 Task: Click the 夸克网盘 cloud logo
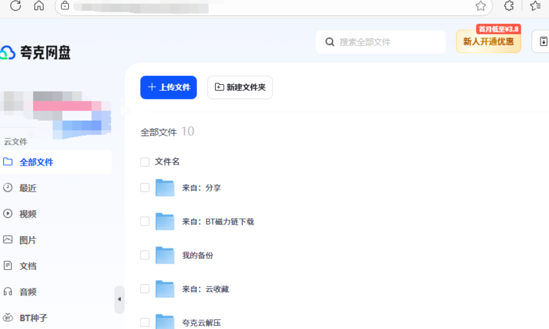point(8,53)
